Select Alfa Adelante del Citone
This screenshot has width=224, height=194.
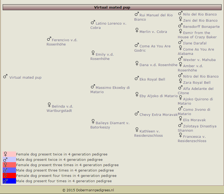point(196,91)
